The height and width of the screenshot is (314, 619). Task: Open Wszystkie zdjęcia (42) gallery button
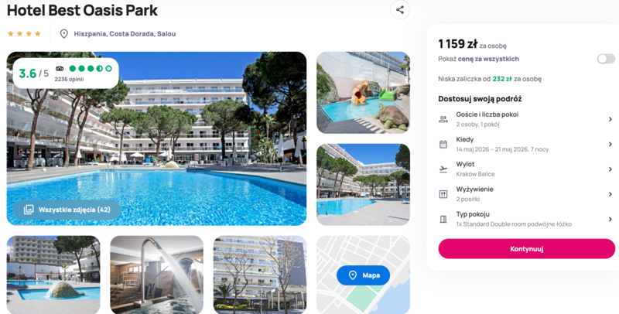click(x=67, y=210)
